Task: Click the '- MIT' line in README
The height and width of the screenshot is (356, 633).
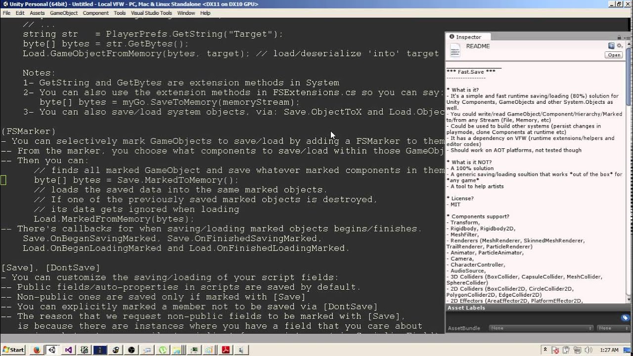Action: tap(453, 205)
